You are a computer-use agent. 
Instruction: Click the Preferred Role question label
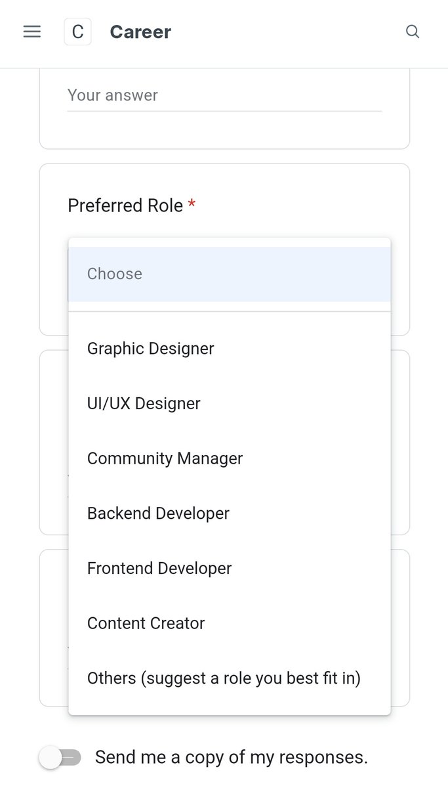[125, 206]
